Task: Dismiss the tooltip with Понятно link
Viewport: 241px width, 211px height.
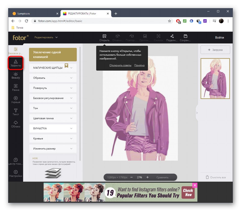Action: pyautogui.click(x=140, y=65)
